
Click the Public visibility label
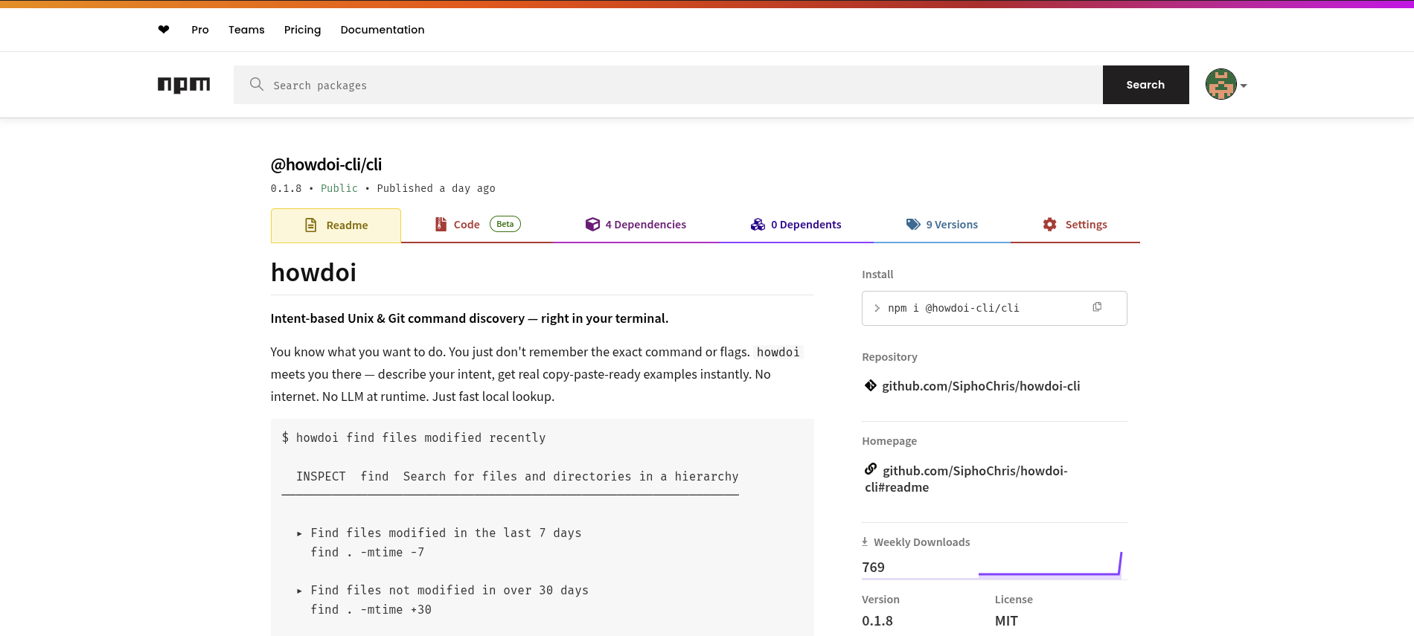click(x=339, y=188)
